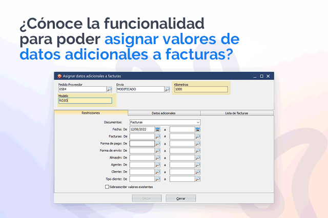Click the Envío lookup magnifier icon

pos(167,89)
